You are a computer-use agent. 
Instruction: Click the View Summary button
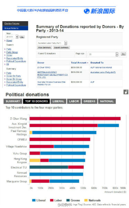point(45,47)
